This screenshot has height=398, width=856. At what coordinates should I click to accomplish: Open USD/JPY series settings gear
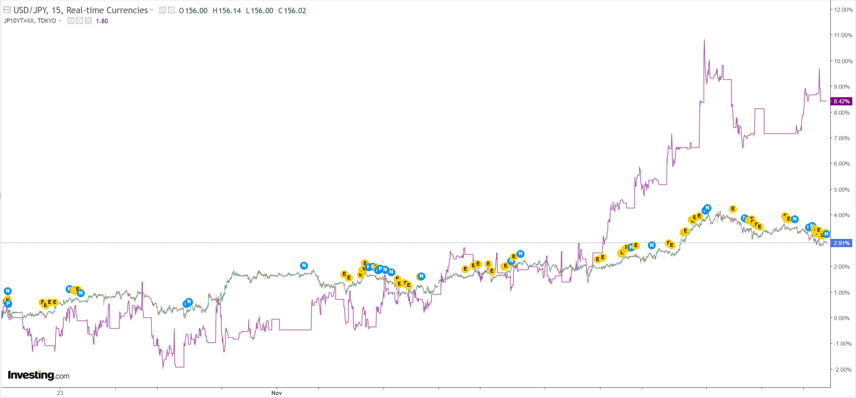click(171, 11)
